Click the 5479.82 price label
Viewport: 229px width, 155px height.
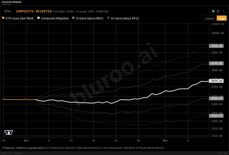(x=216, y=64)
